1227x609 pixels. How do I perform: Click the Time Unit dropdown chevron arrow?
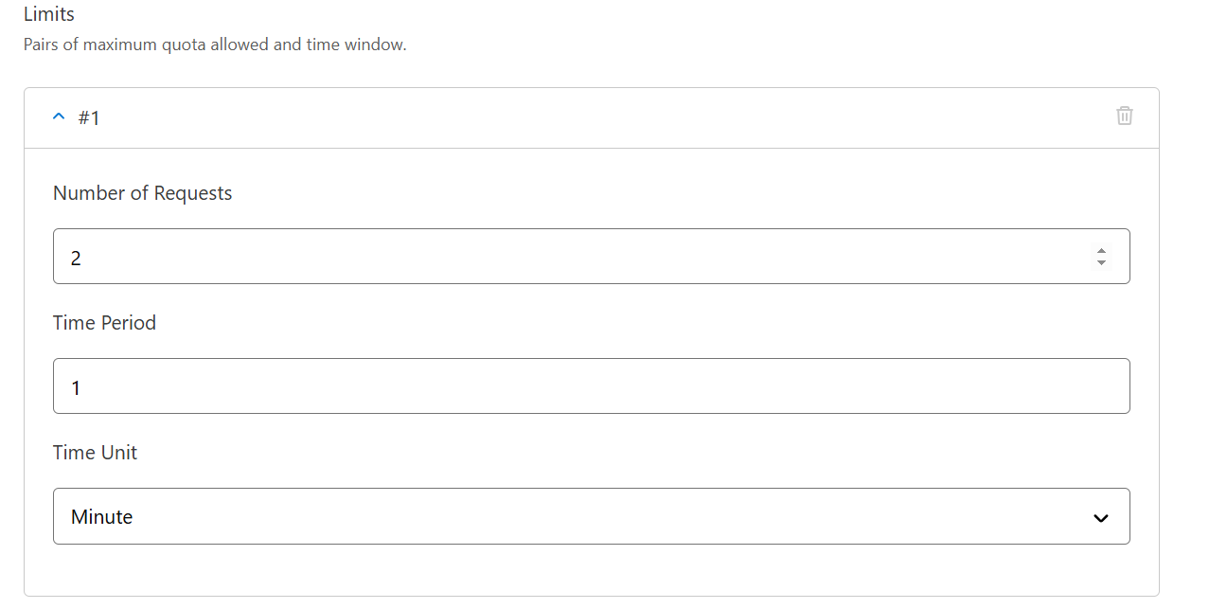click(1100, 518)
